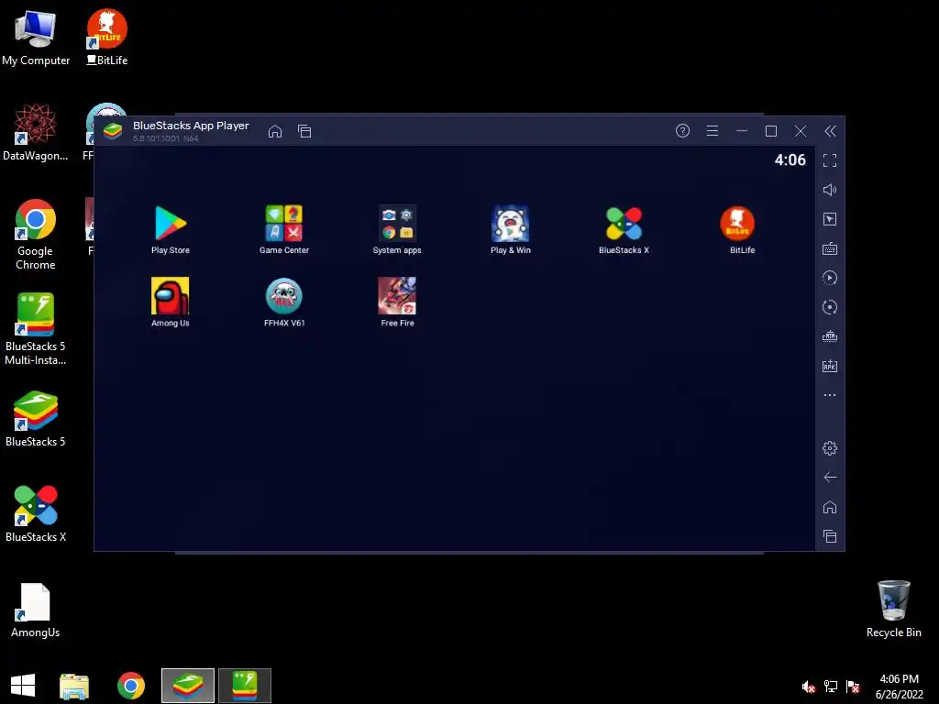Viewport: 939px width, 704px height.
Task: Select the BlueStacks 5 desktop shortcut
Action: (36, 419)
